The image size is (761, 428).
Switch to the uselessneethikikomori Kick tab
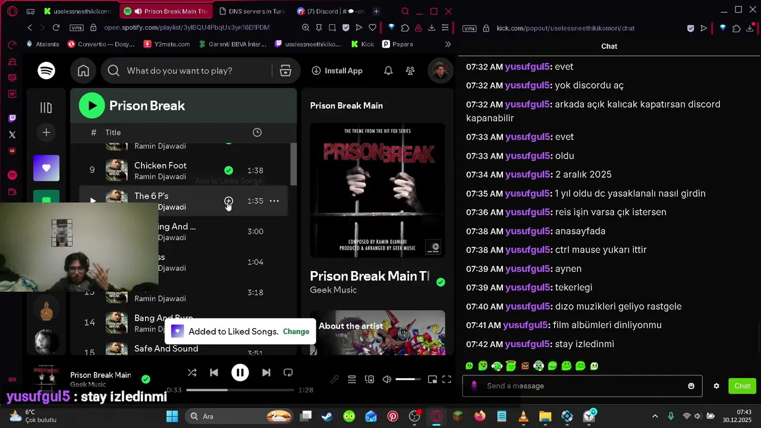[x=77, y=11]
